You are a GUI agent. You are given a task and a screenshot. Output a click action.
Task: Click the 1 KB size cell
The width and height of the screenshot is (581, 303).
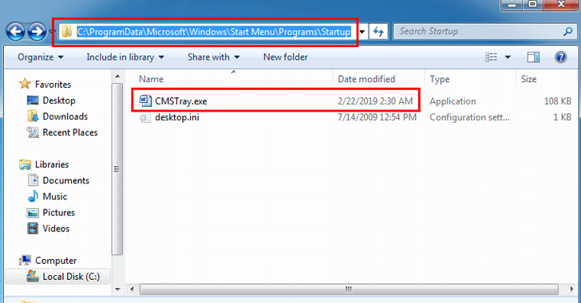pos(562,117)
